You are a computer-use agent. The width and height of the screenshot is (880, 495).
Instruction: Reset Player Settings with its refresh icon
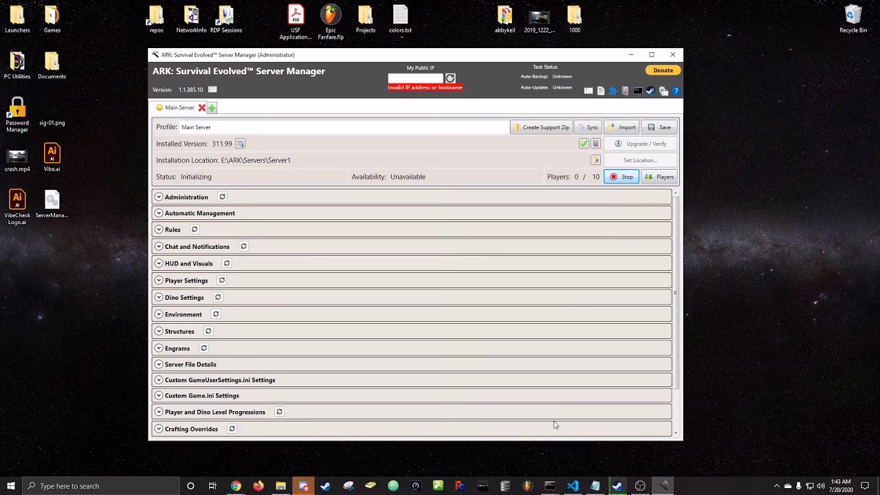pyautogui.click(x=221, y=280)
